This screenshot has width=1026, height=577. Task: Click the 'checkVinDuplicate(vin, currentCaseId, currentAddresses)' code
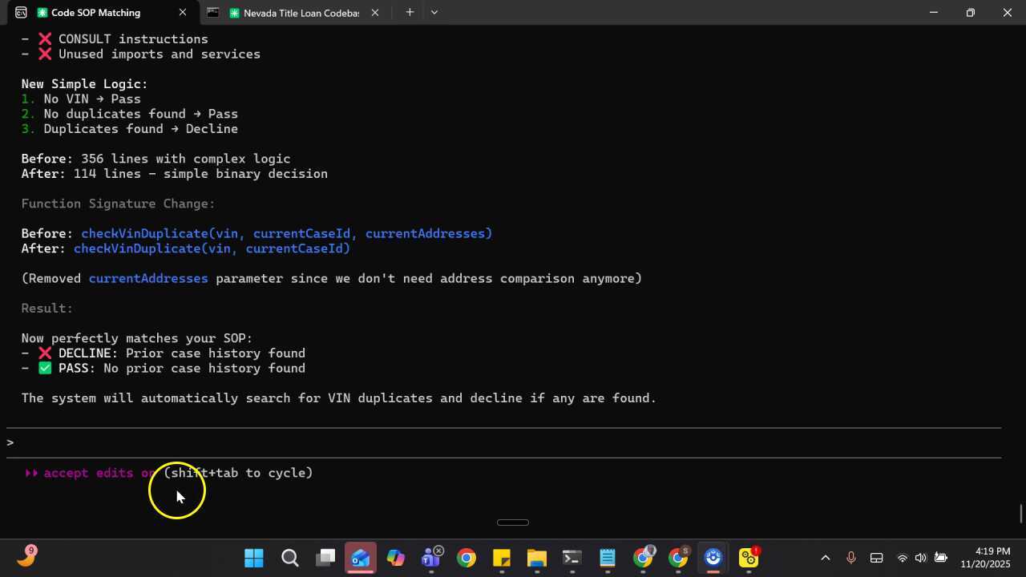[x=287, y=233]
